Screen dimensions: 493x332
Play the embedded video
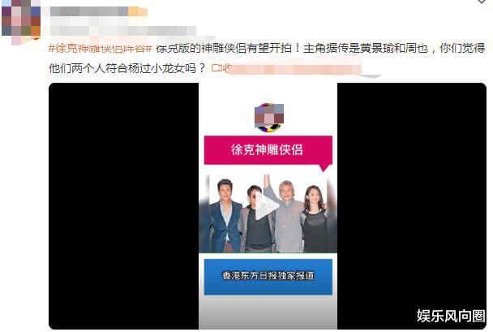click(x=266, y=206)
